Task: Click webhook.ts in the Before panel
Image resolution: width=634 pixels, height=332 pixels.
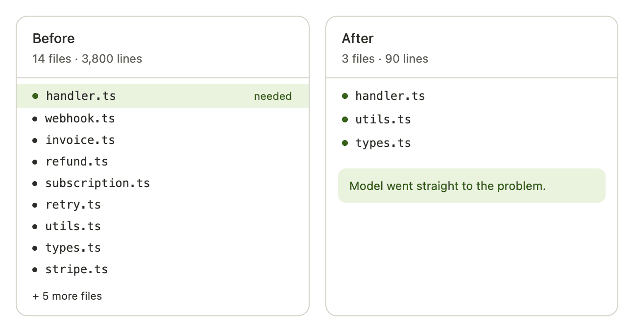Action: (x=80, y=119)
